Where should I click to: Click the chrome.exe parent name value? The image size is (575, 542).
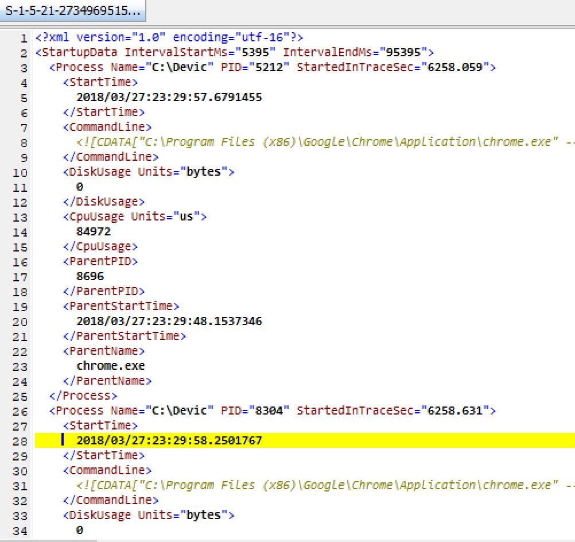(x=110, y=366)
